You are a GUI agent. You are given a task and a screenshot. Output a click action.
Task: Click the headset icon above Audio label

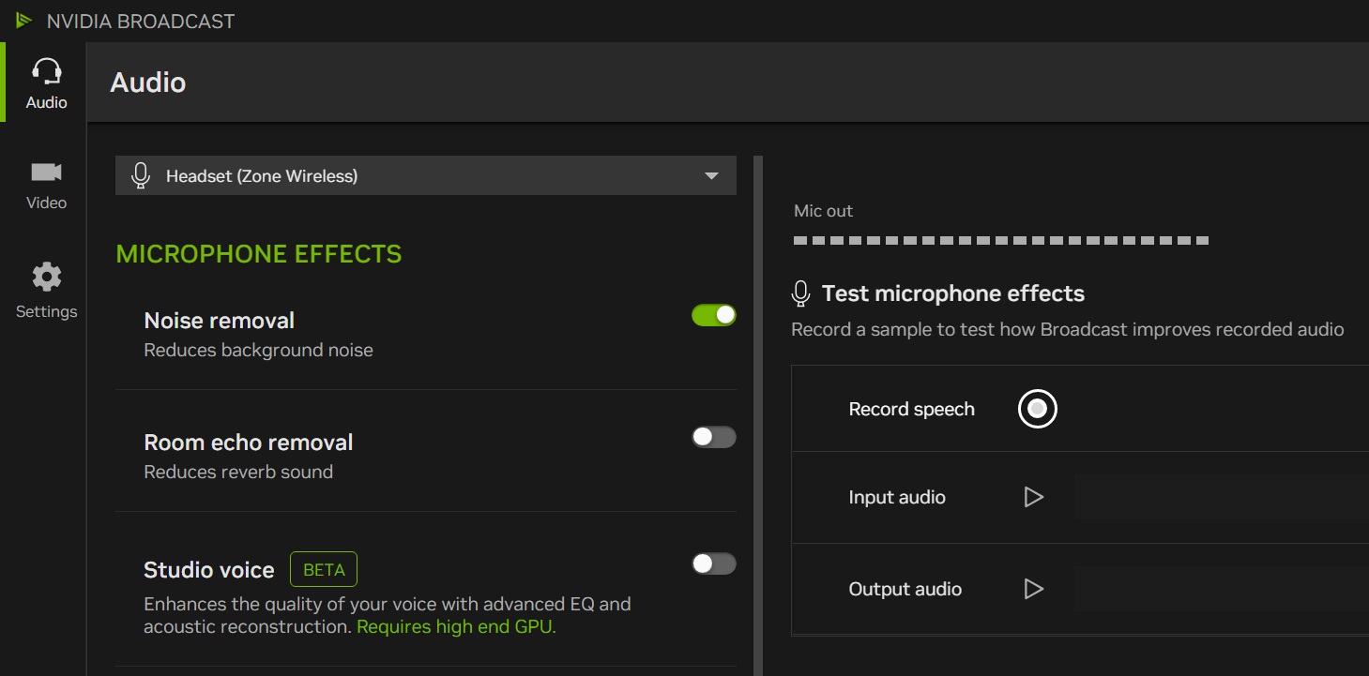point(45,68)
